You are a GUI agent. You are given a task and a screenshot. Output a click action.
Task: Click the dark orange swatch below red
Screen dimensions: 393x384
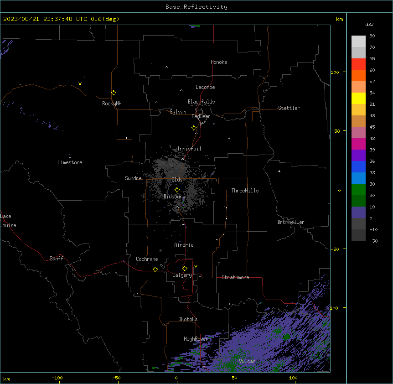[x=358, y=75]
